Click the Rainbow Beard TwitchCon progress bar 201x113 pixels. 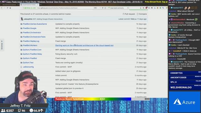click(102, 99)
